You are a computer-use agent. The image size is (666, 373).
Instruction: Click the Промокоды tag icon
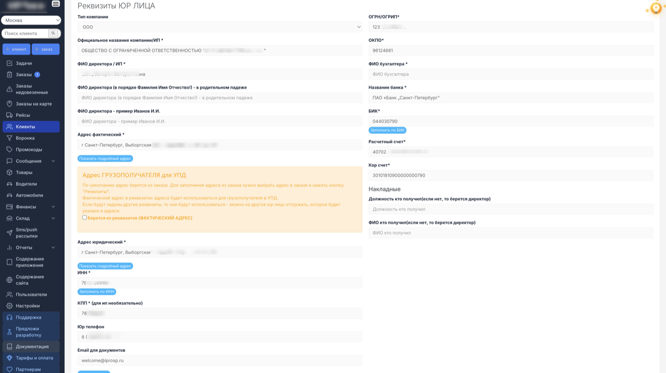(x=10, y=150)
